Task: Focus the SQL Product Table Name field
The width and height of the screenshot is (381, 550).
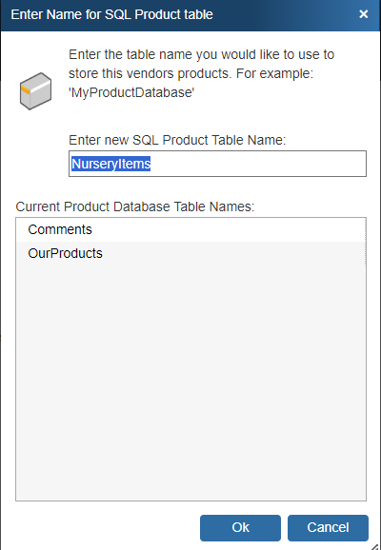Action: click(x=217, y=164)
